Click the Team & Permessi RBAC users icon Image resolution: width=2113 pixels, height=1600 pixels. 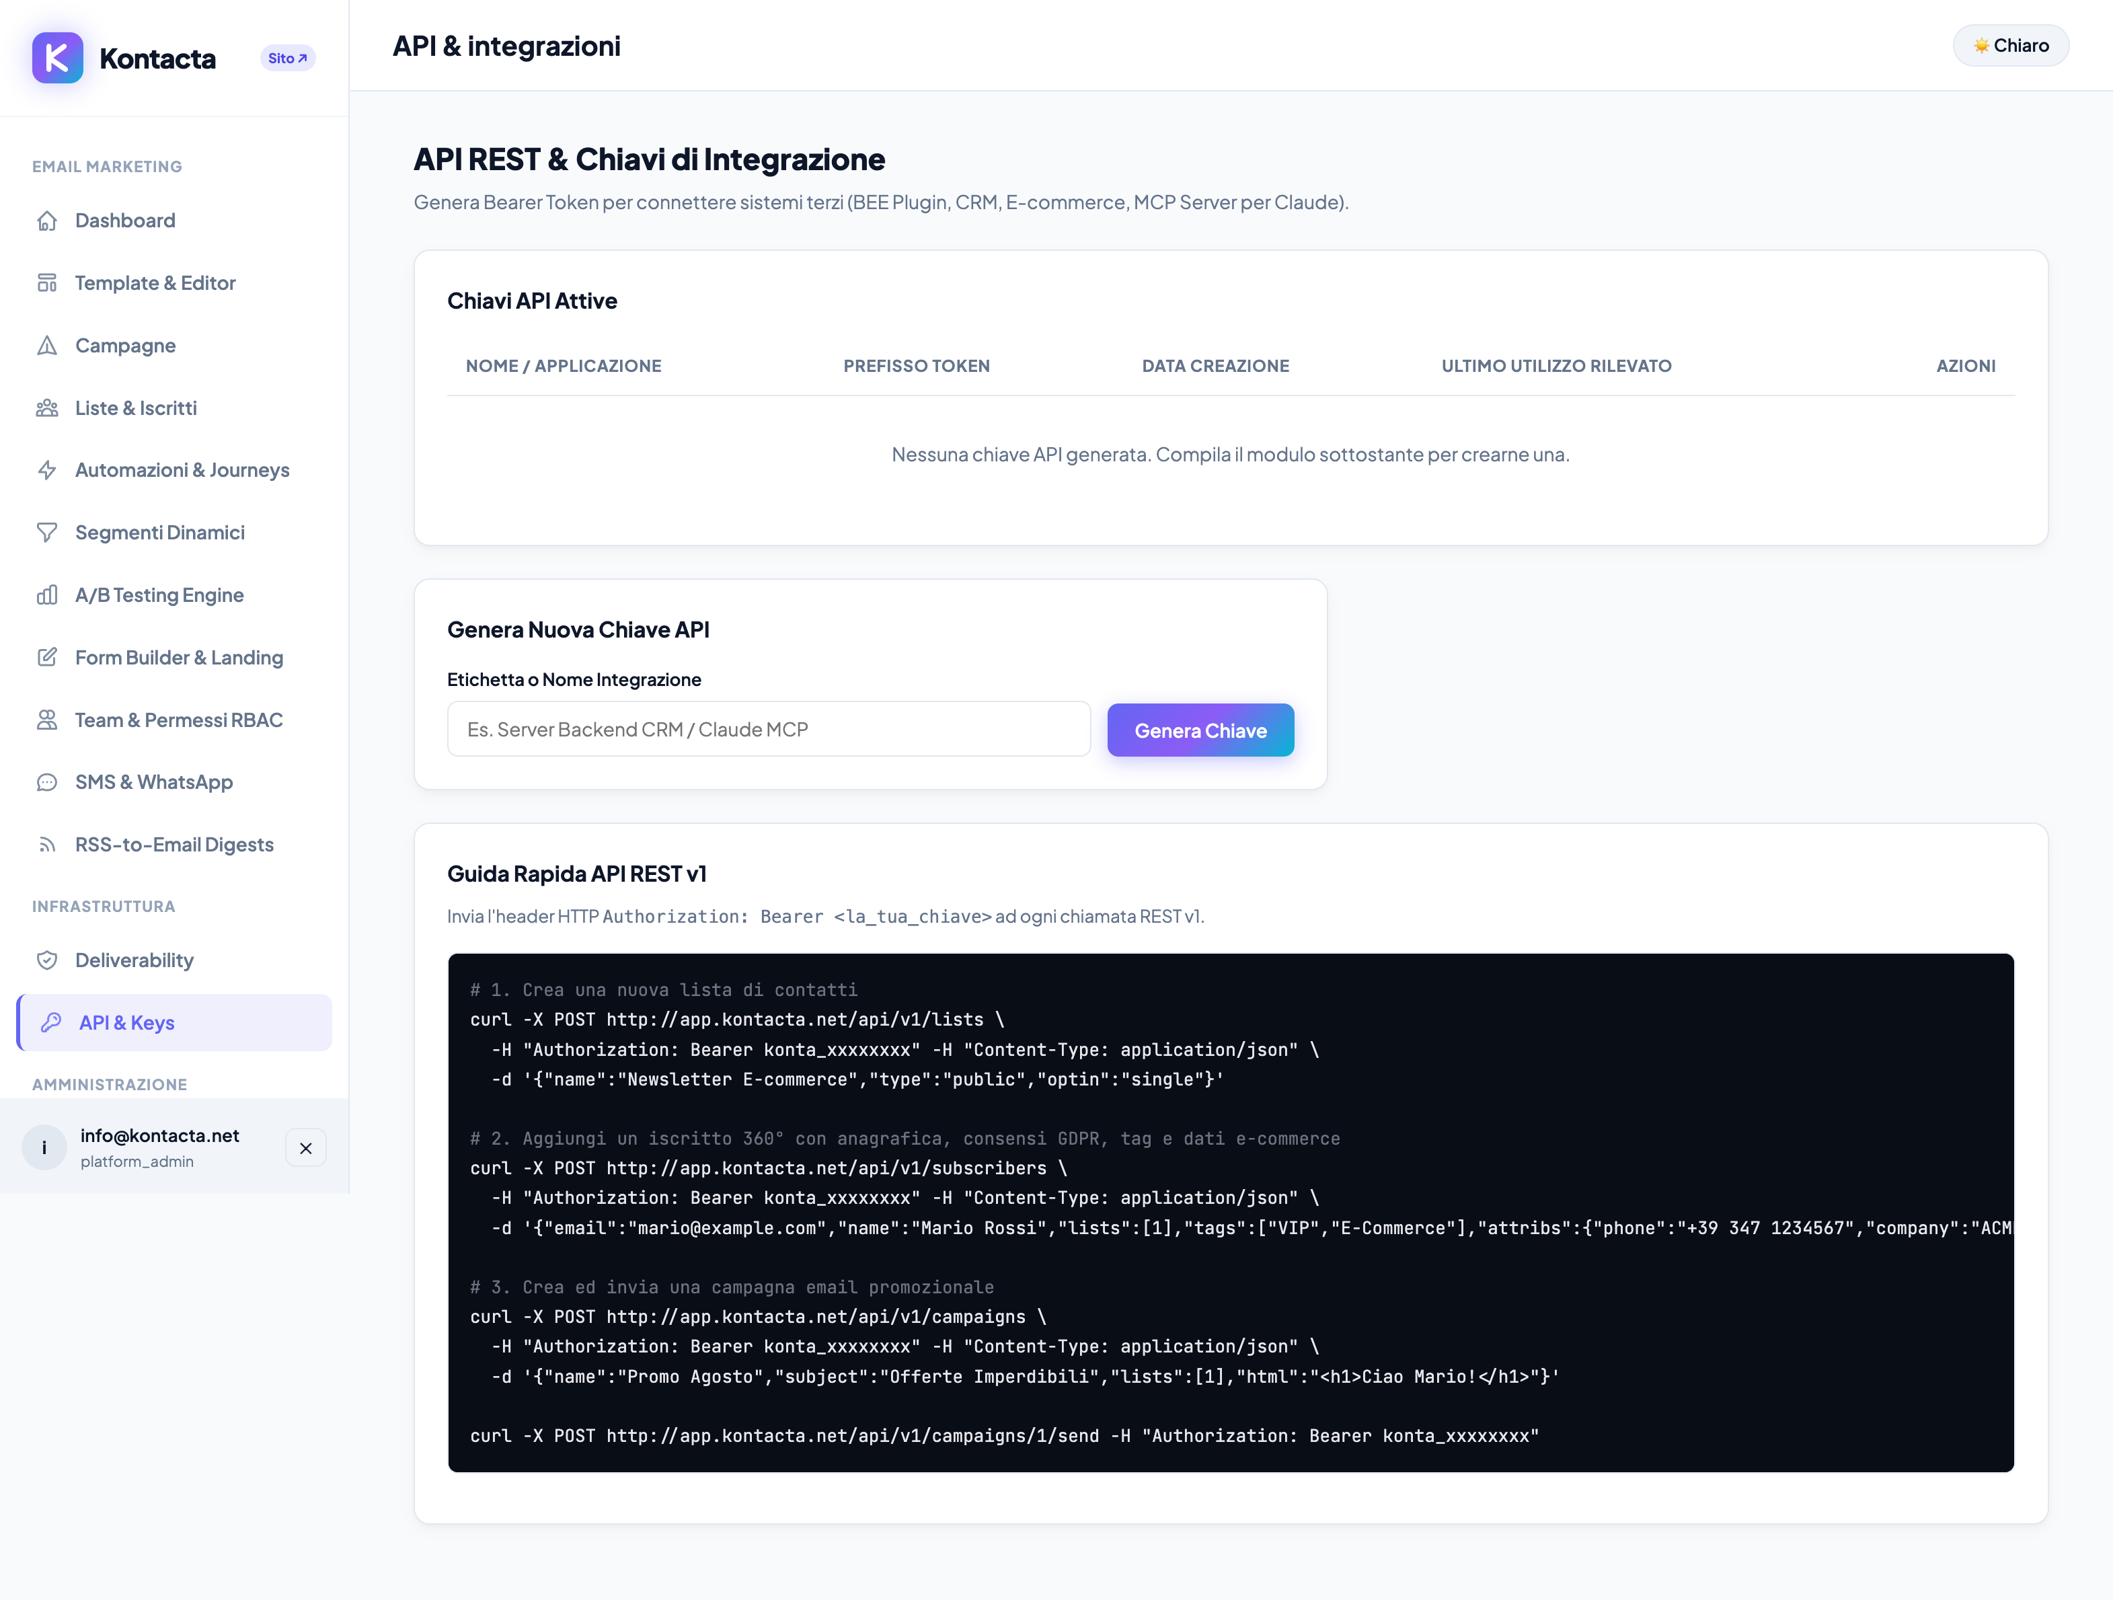pyautogui.click(x=47, y=720)
